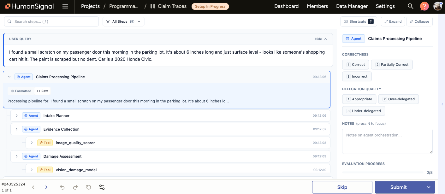This screenshot has width=445, height=194.
Task: Click the undo icon in bottom toolbar
Action: click(x=62, y=187)
